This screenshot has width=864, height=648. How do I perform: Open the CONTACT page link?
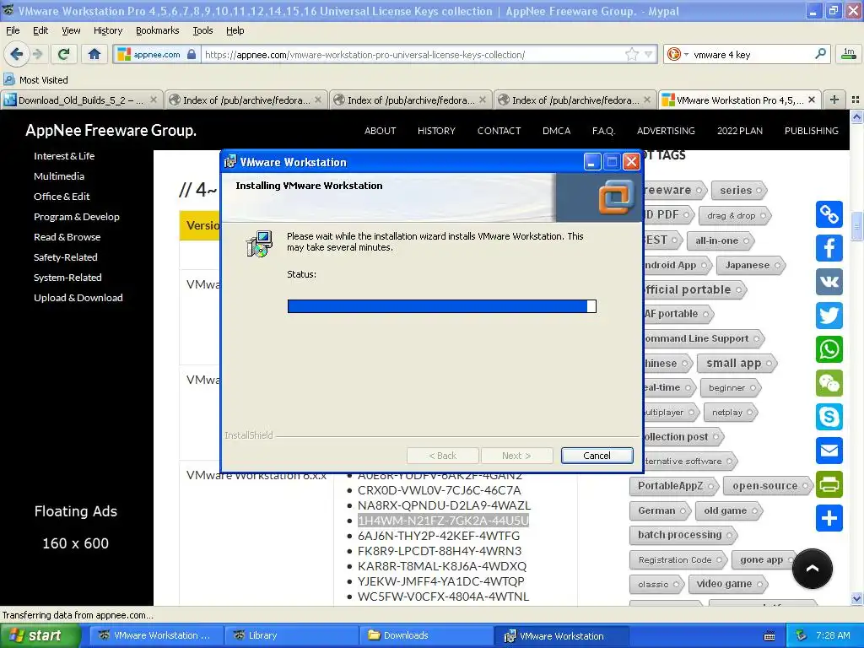(499, 131)
